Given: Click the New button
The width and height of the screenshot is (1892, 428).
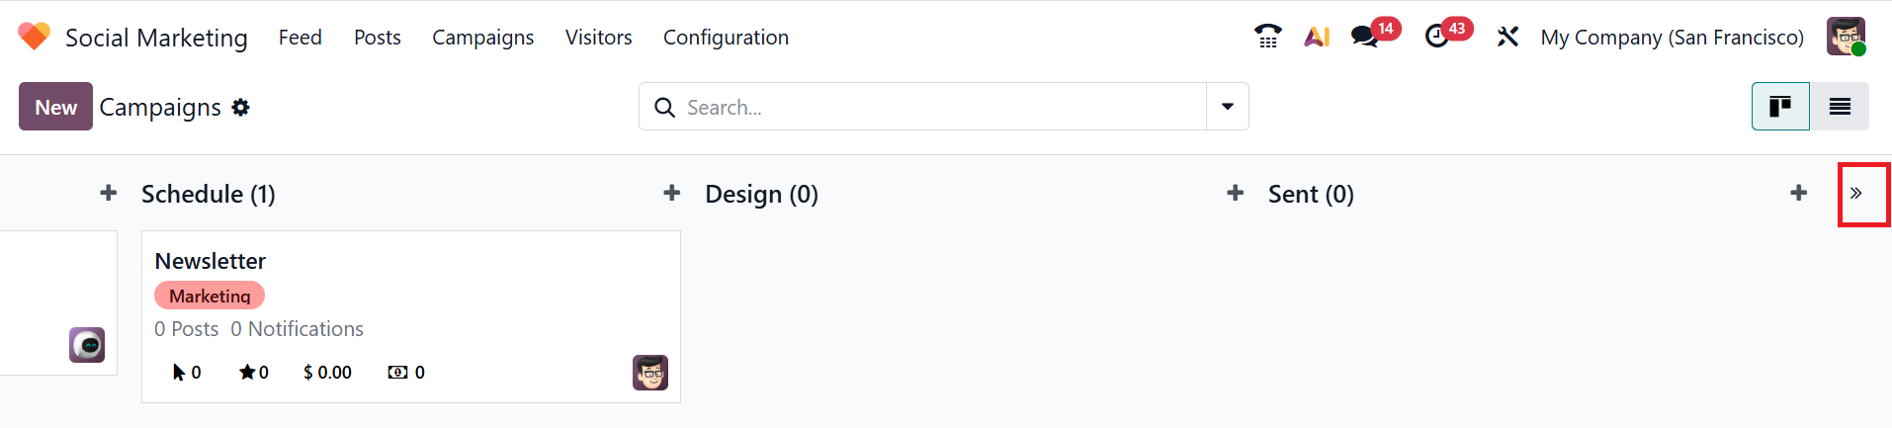Looking at the screenshot, I should coord(55,107).
